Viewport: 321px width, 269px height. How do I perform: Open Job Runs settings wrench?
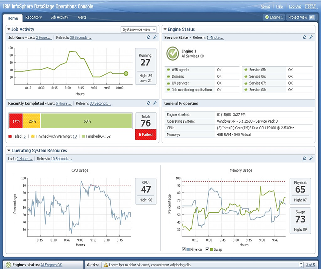pos(155,37)
